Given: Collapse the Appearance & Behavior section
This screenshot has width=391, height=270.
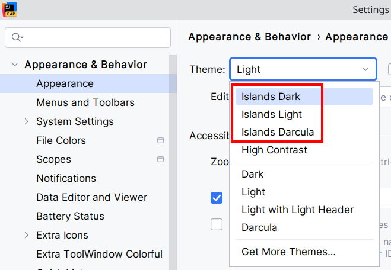Looking at the screenshot, I should click(14, 65).
